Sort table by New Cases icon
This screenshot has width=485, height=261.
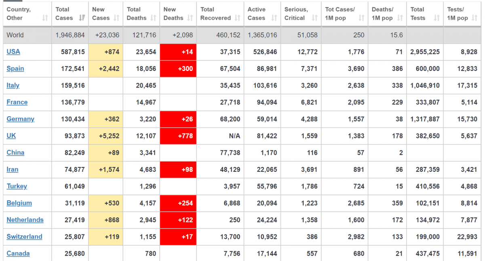coord(116,18)
